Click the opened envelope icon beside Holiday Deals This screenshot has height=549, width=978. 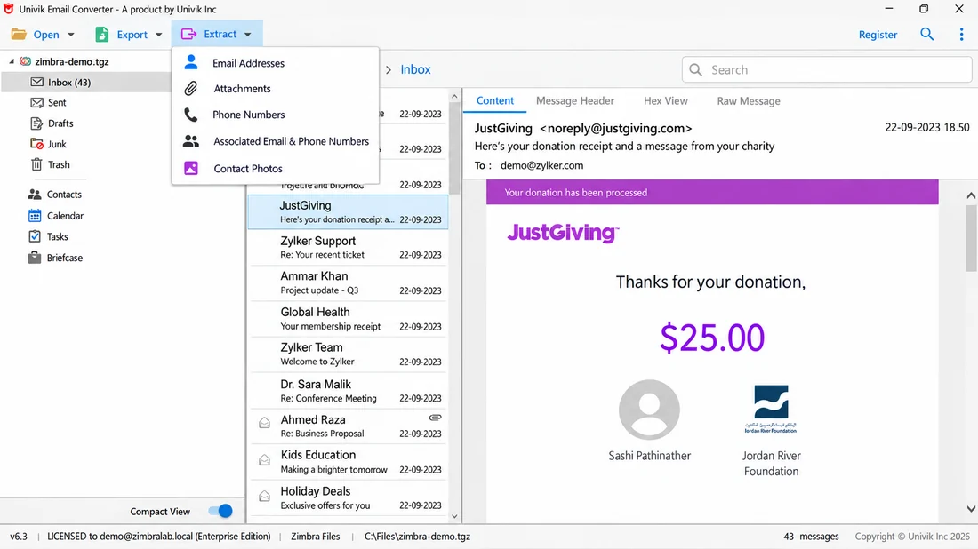coord(264,496)
